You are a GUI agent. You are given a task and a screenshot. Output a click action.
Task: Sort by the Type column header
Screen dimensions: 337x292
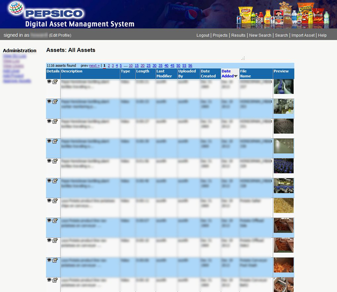tap(125, 71)
